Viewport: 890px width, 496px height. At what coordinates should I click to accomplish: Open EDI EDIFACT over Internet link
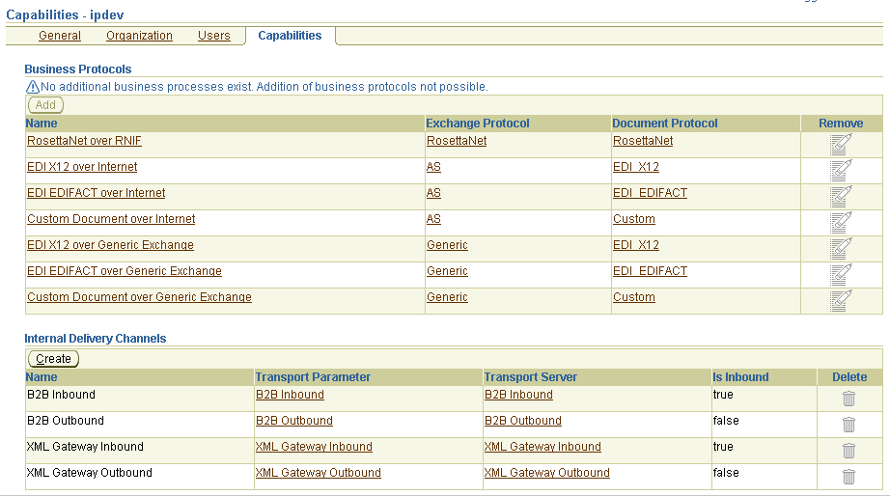96,193
